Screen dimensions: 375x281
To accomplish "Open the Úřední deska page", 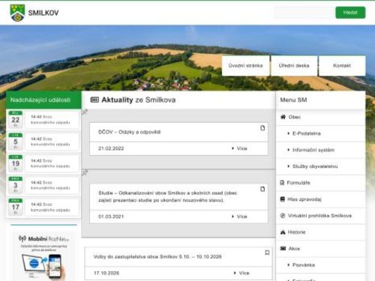I will point(294,66).
